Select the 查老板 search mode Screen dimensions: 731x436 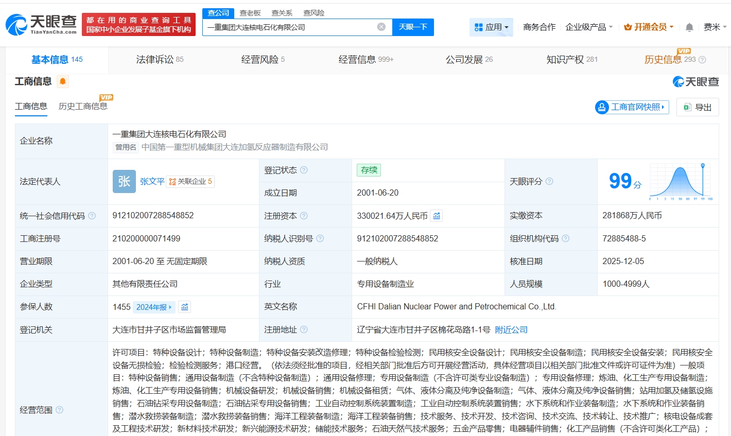250,13
